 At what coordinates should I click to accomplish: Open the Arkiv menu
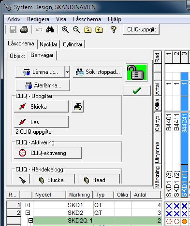[14, 19]
